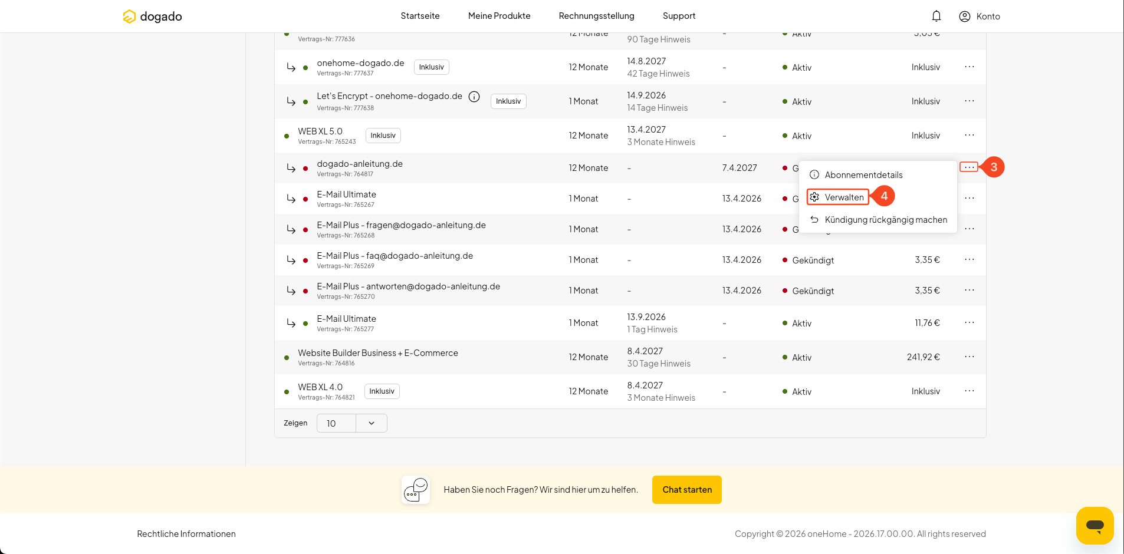Click the 13.9.2026 renewal date
Screen dimensions: 1124x554
tap(646, 317)
